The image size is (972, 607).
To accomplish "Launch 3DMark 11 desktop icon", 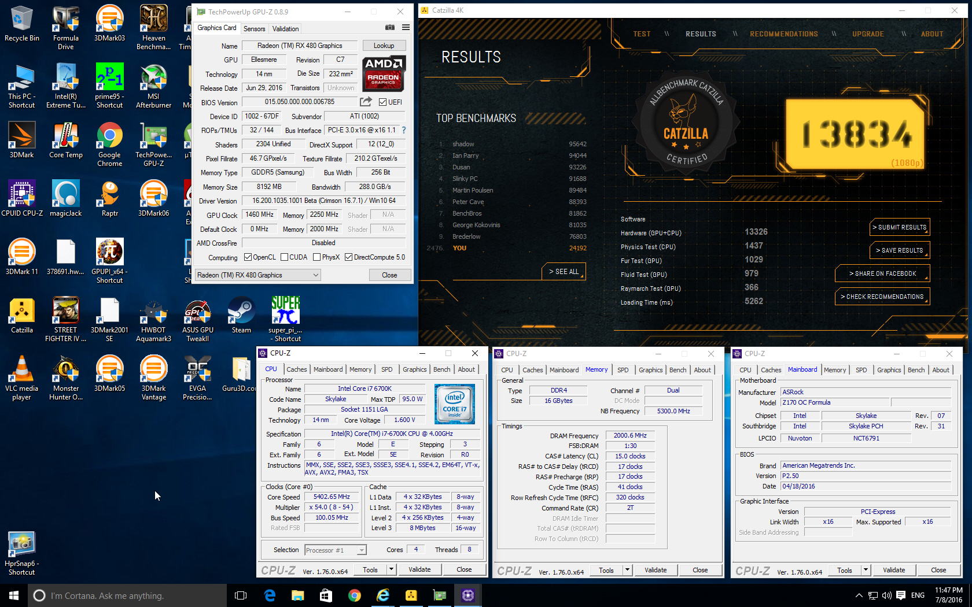I will [x=22, y=257].
